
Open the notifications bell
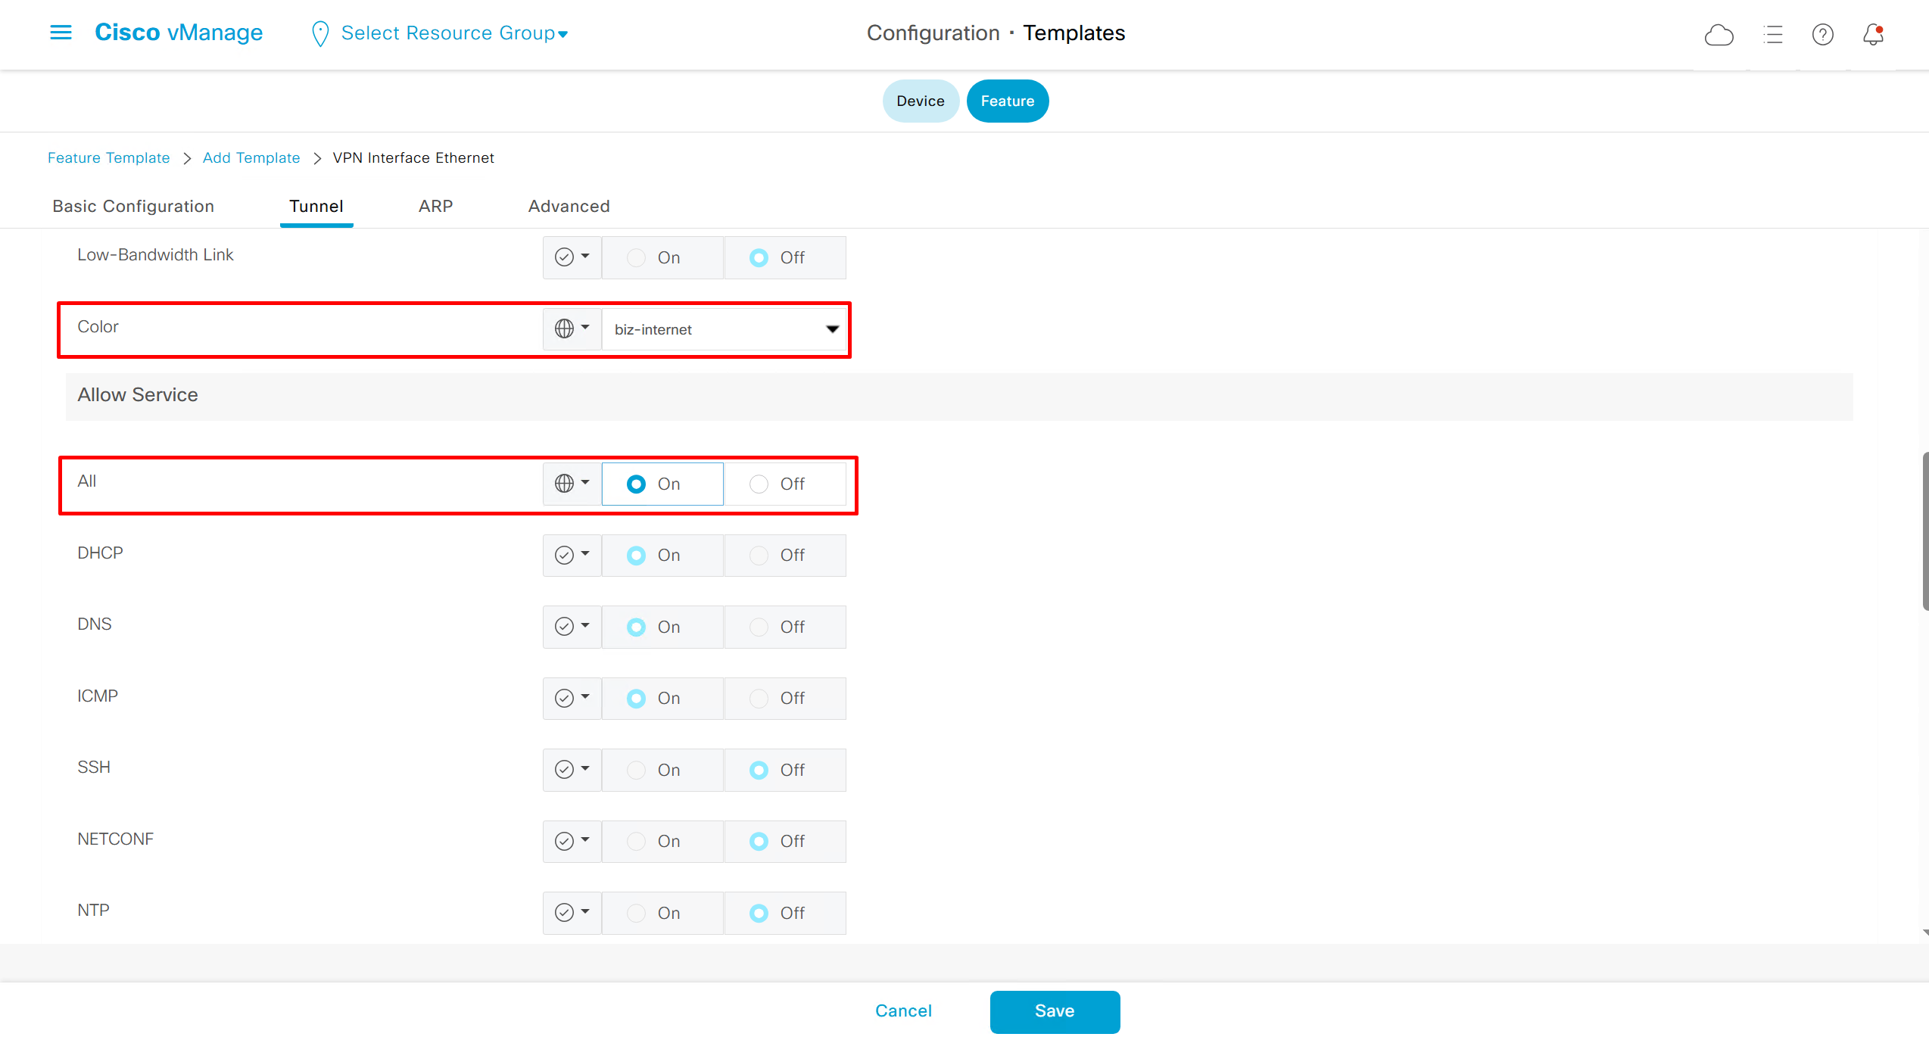[x=1873, y=35]
